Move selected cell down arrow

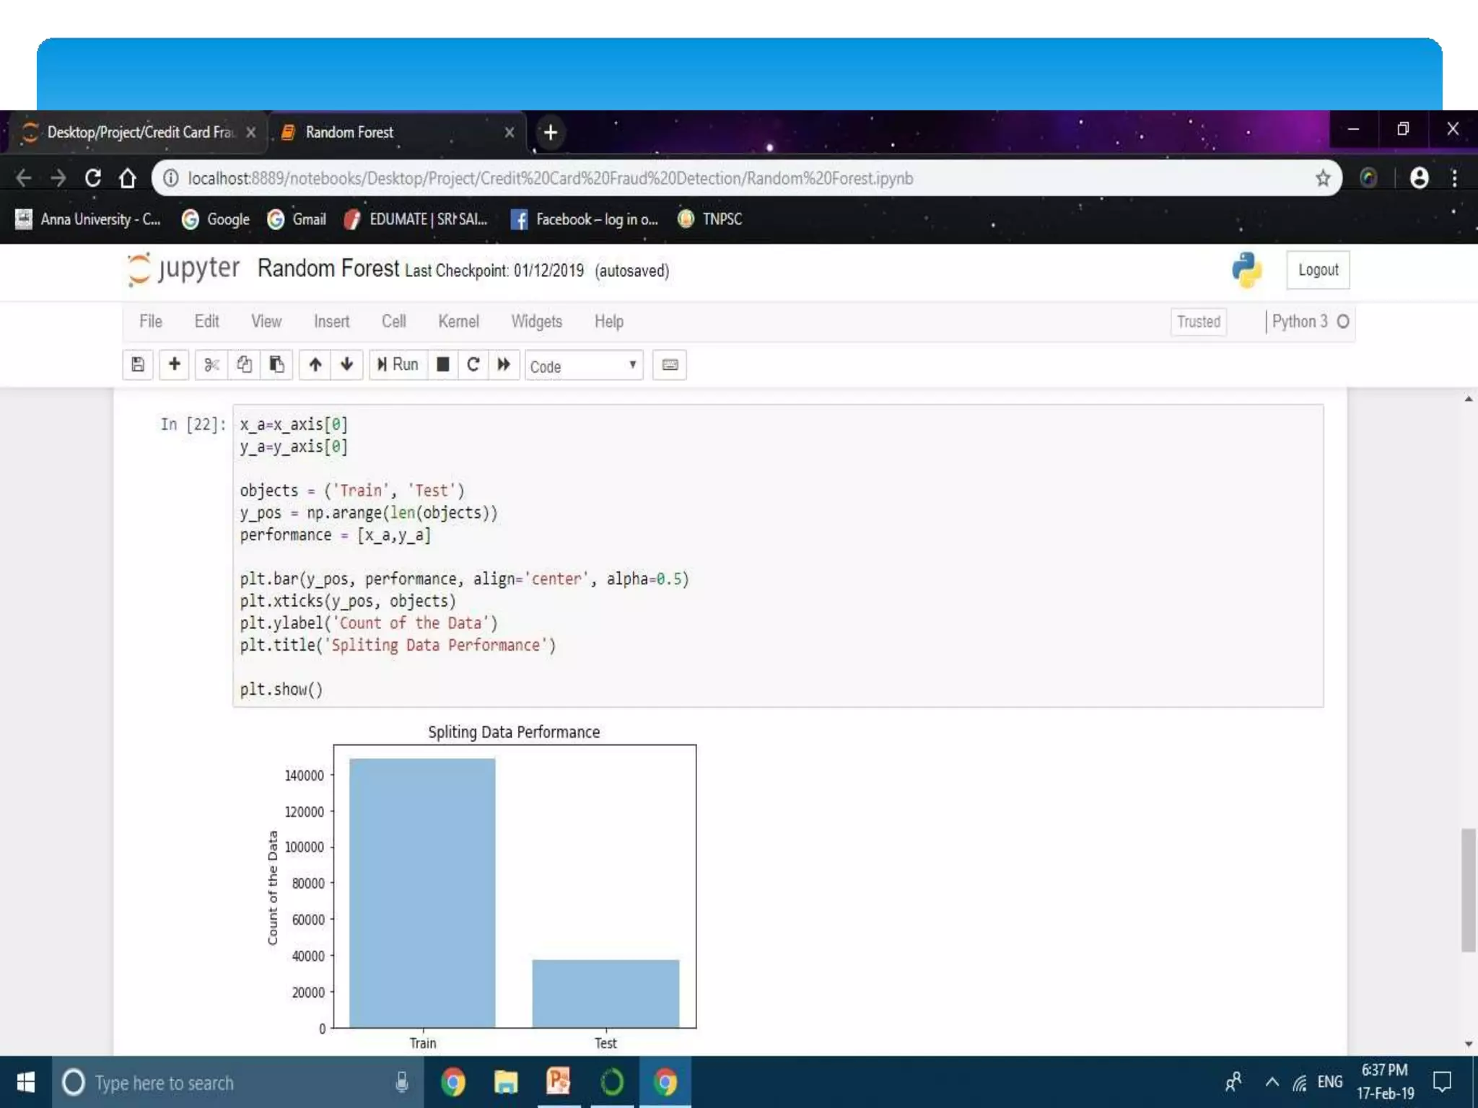(347, 365)
